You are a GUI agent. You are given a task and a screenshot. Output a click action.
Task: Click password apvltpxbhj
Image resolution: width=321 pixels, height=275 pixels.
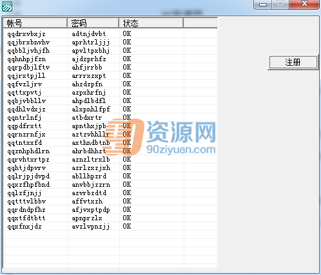click(x=91, y=51)
